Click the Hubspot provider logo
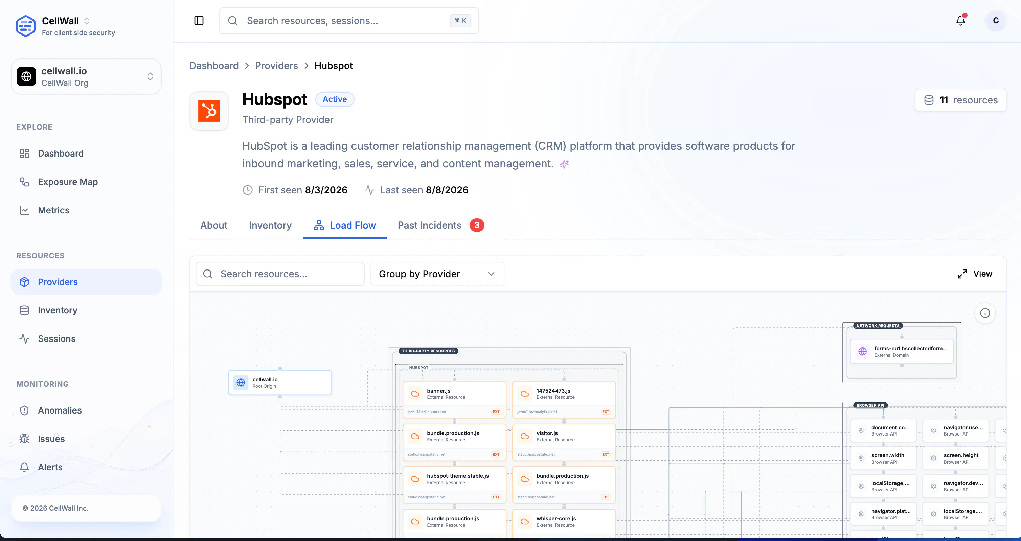Viewport: 1021px width, 541px height. pyautogui.click(x=209, y=111)
